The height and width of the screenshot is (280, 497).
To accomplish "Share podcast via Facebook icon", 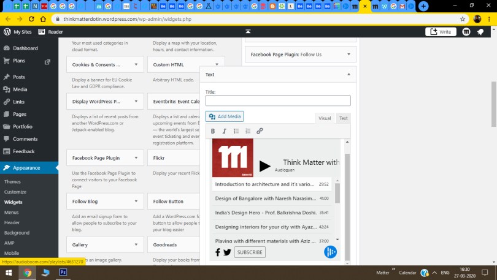I will pyautogui.click(x=218, y=252).
